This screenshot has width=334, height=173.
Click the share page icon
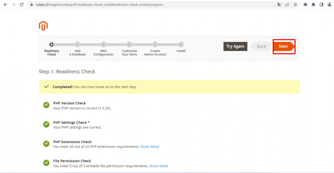[x=287, y=5]
